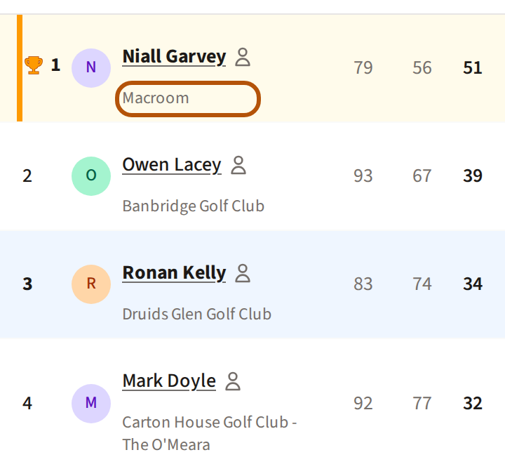Open profile icon next to Owen Lacey

pos(238,165)
